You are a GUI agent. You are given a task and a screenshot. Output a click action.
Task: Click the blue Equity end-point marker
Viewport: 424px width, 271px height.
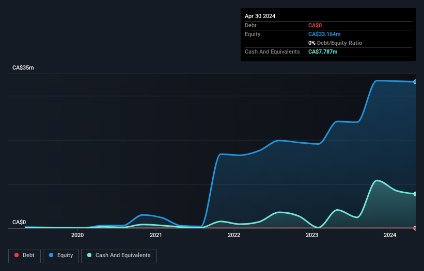(x=415, y=82)
